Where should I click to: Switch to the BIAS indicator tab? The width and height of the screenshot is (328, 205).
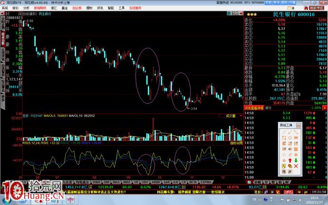[x=116, y=181]
